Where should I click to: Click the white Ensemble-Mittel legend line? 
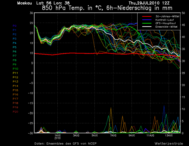point(147,27)
